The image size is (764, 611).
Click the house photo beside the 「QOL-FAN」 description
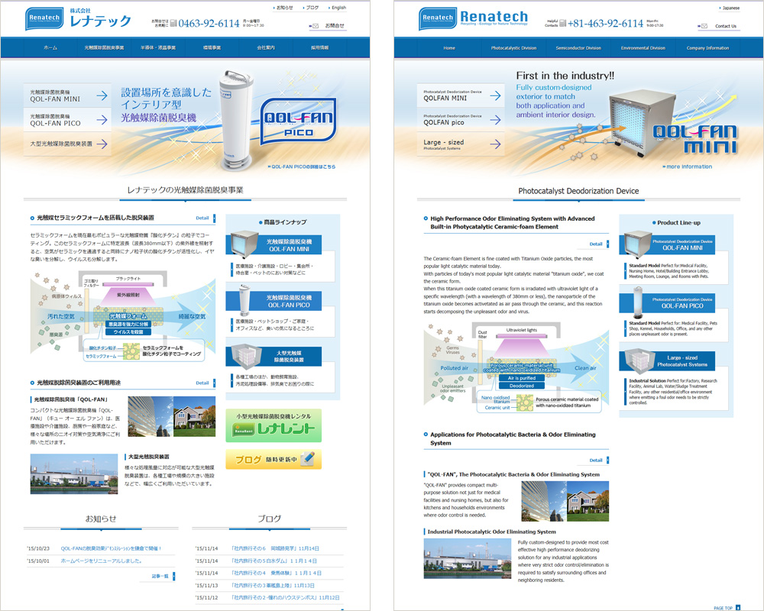click(x=194, y=416)
